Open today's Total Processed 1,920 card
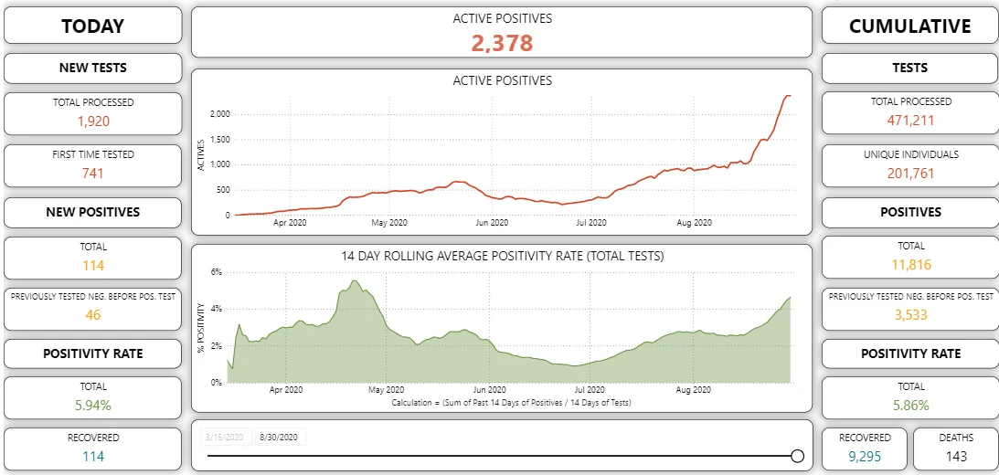 click(x=93, y=113)
